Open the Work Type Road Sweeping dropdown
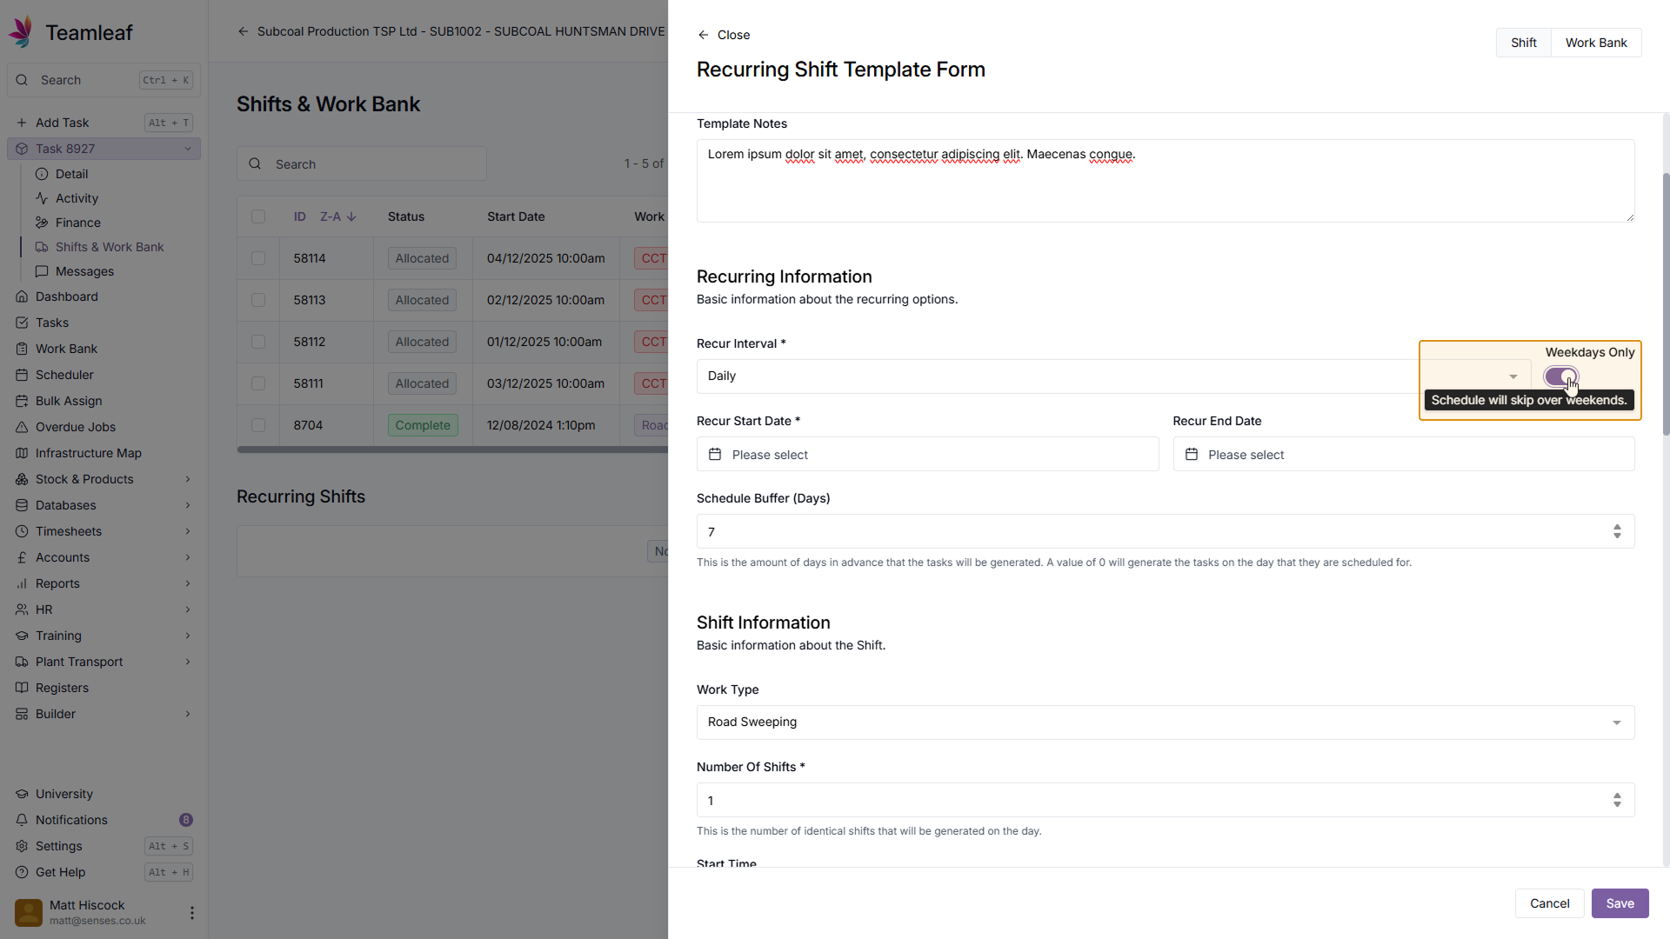The image size is (1670, 939). tap(1165, 723)
